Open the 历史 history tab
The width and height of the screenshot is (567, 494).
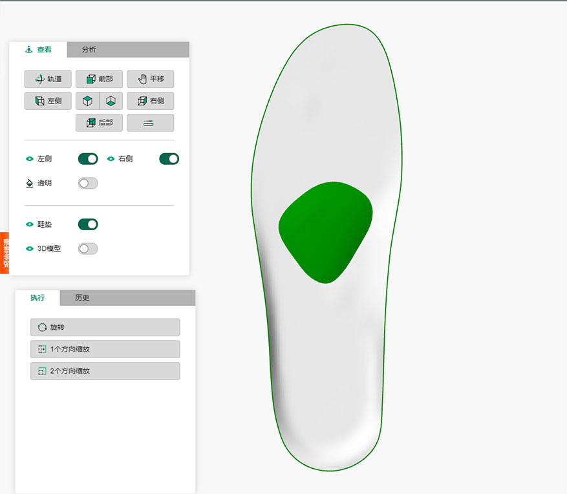(x=82, y=298)
